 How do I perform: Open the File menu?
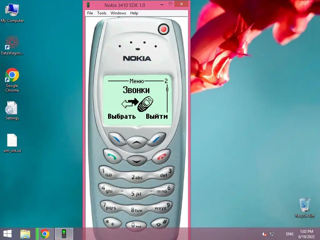coord(90,13)
